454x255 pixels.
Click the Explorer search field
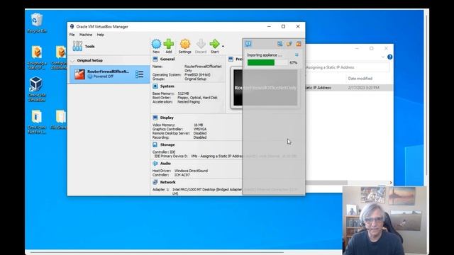click(348, 67)
